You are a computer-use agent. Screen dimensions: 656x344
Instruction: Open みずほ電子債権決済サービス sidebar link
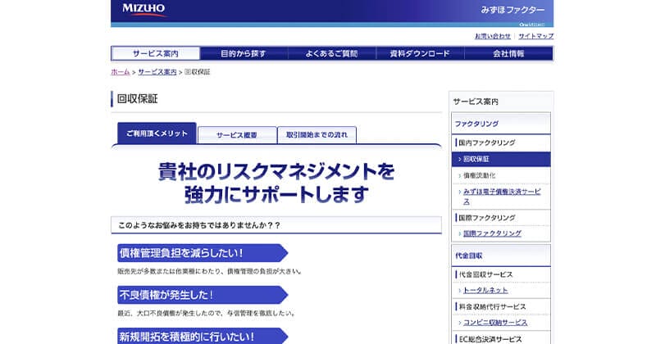click(501, 195)
